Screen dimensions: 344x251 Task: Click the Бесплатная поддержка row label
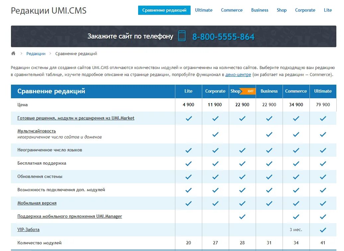tap(42, 163)
